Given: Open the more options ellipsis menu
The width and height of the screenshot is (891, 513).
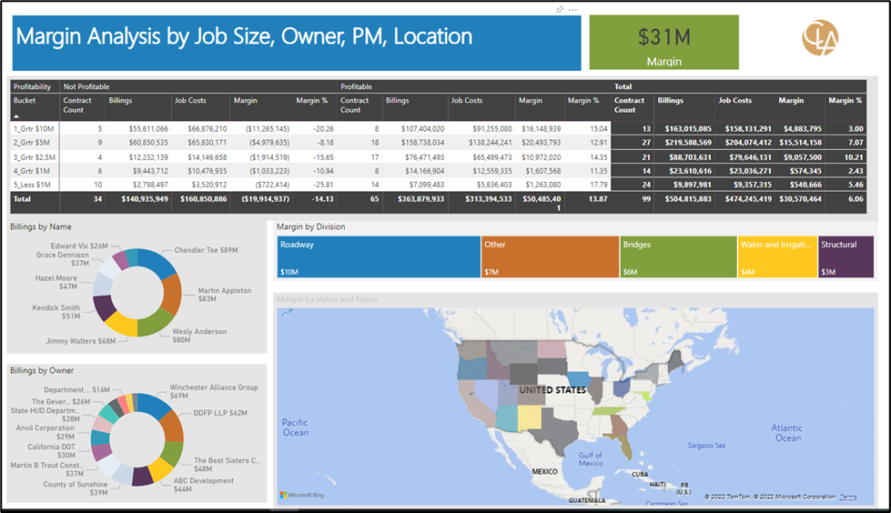Looking at the screenshot, I should (572, 9).
